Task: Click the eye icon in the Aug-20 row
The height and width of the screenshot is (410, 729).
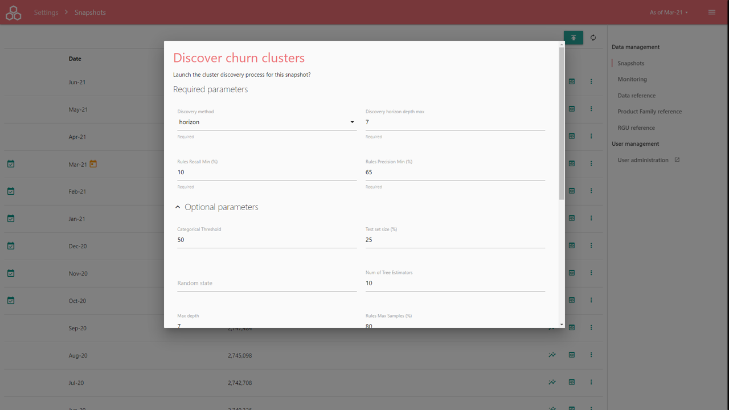Action: [572, 355]
